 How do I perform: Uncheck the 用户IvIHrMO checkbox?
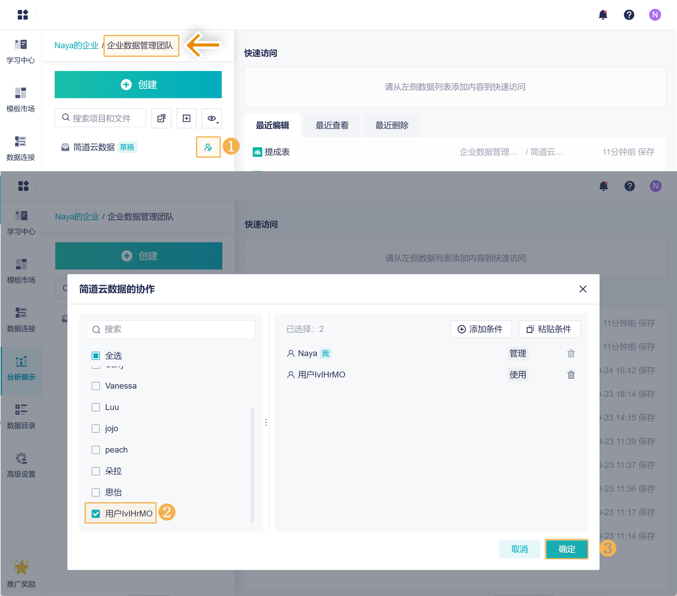pos(96,513)
